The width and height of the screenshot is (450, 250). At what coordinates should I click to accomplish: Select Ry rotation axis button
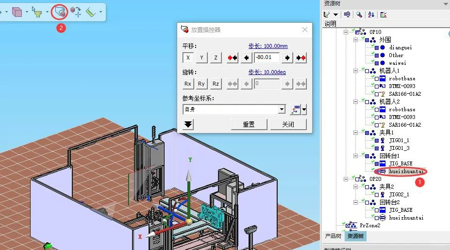[202, 84]
